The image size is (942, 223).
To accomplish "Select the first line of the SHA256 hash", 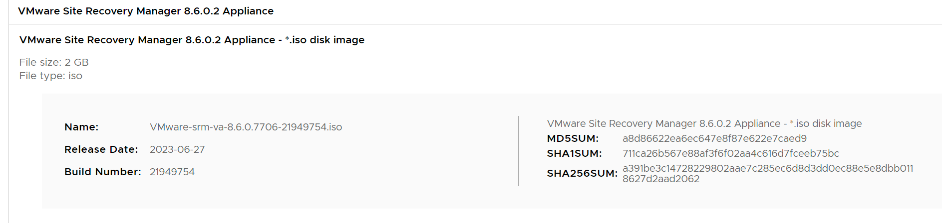I will pyautogui.click(x=767, y=168).
